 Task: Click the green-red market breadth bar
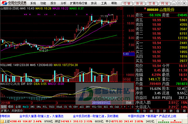pyautogui.click(x=170, y=122)
